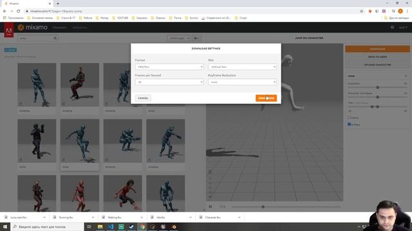The height and width of the screenshot is (231, 412).
Task: Open the Running.fbx downloaded file
Action: 66,218
